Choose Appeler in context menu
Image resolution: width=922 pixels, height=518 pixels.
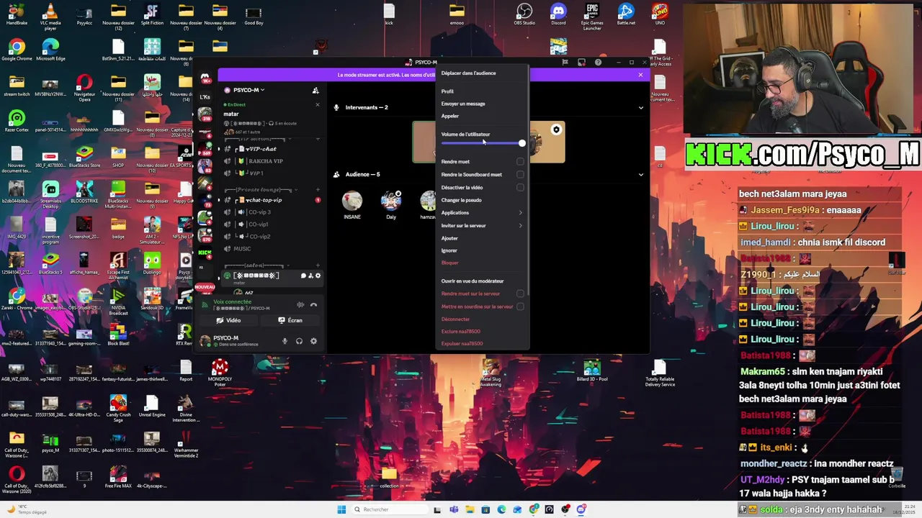click(x=450, y=116)
